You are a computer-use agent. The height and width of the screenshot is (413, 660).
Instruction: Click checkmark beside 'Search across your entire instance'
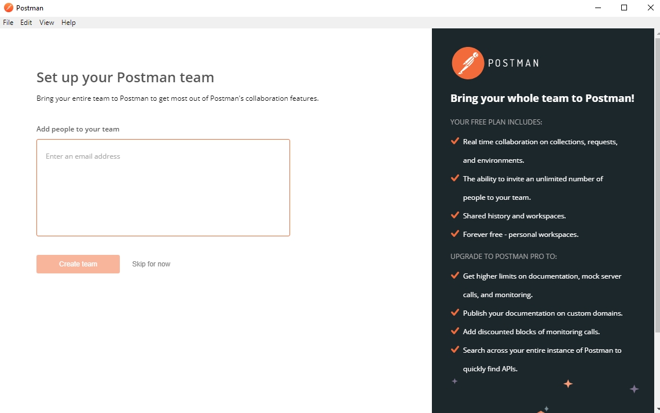(454, 349)
